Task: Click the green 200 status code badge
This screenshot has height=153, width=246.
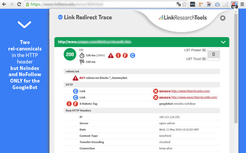Action: click(70, 55)
